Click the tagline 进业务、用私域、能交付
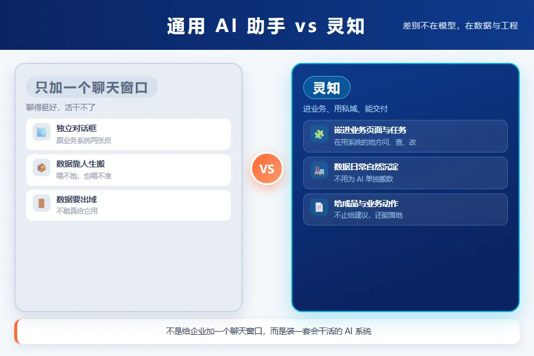This screenshot has height=356, width=534. (x=345, y=109)
